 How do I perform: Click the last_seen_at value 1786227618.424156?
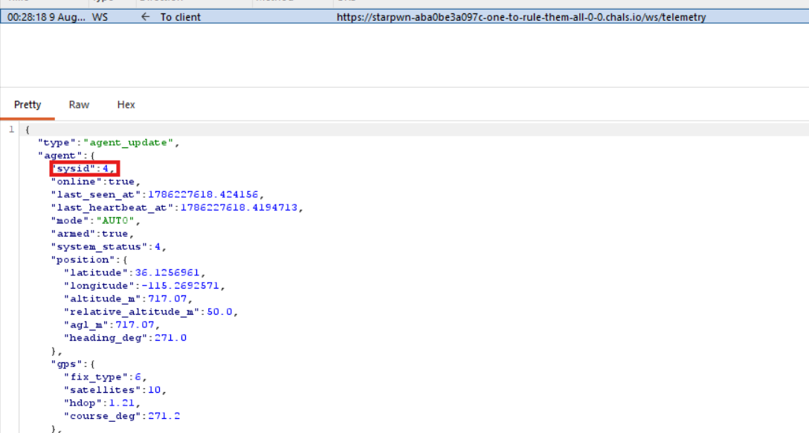click(203, 195)
